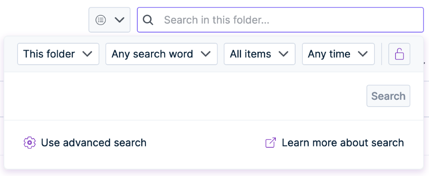The image size is (429, 176).
Task: Click the Search button
Action: tap(388, 96)
